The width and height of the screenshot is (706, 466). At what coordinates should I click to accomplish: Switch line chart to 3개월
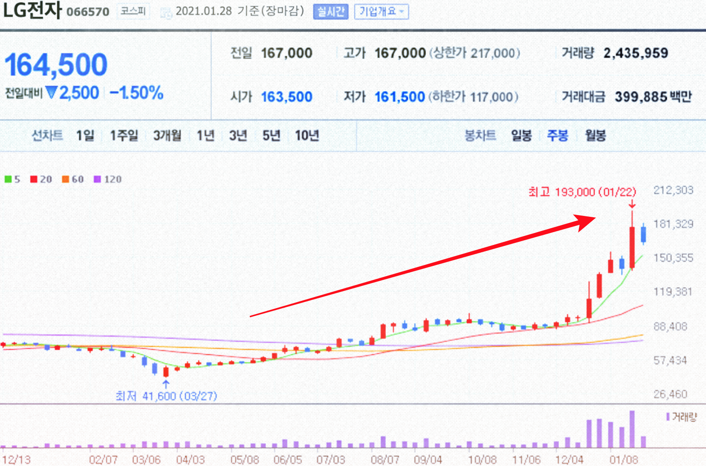[167, 136]
